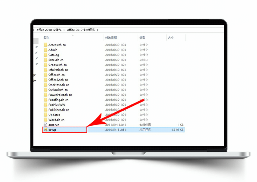Navigate to 'office 2010 安装包' in the address bar
The height and width of the screenshot is (182, 257).
[x=49, y=30]
